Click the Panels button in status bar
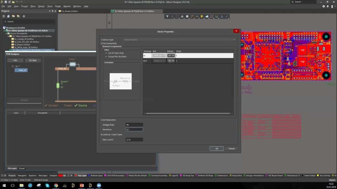The height and width of the screenshot is (189, 337). (332, 180)
